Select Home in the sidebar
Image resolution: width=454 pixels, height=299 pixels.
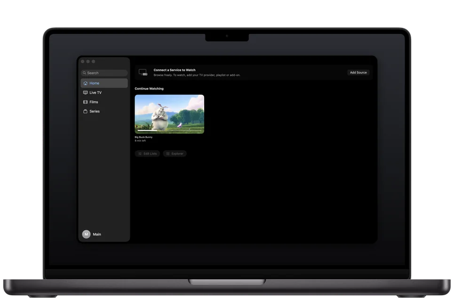[104, 83]
